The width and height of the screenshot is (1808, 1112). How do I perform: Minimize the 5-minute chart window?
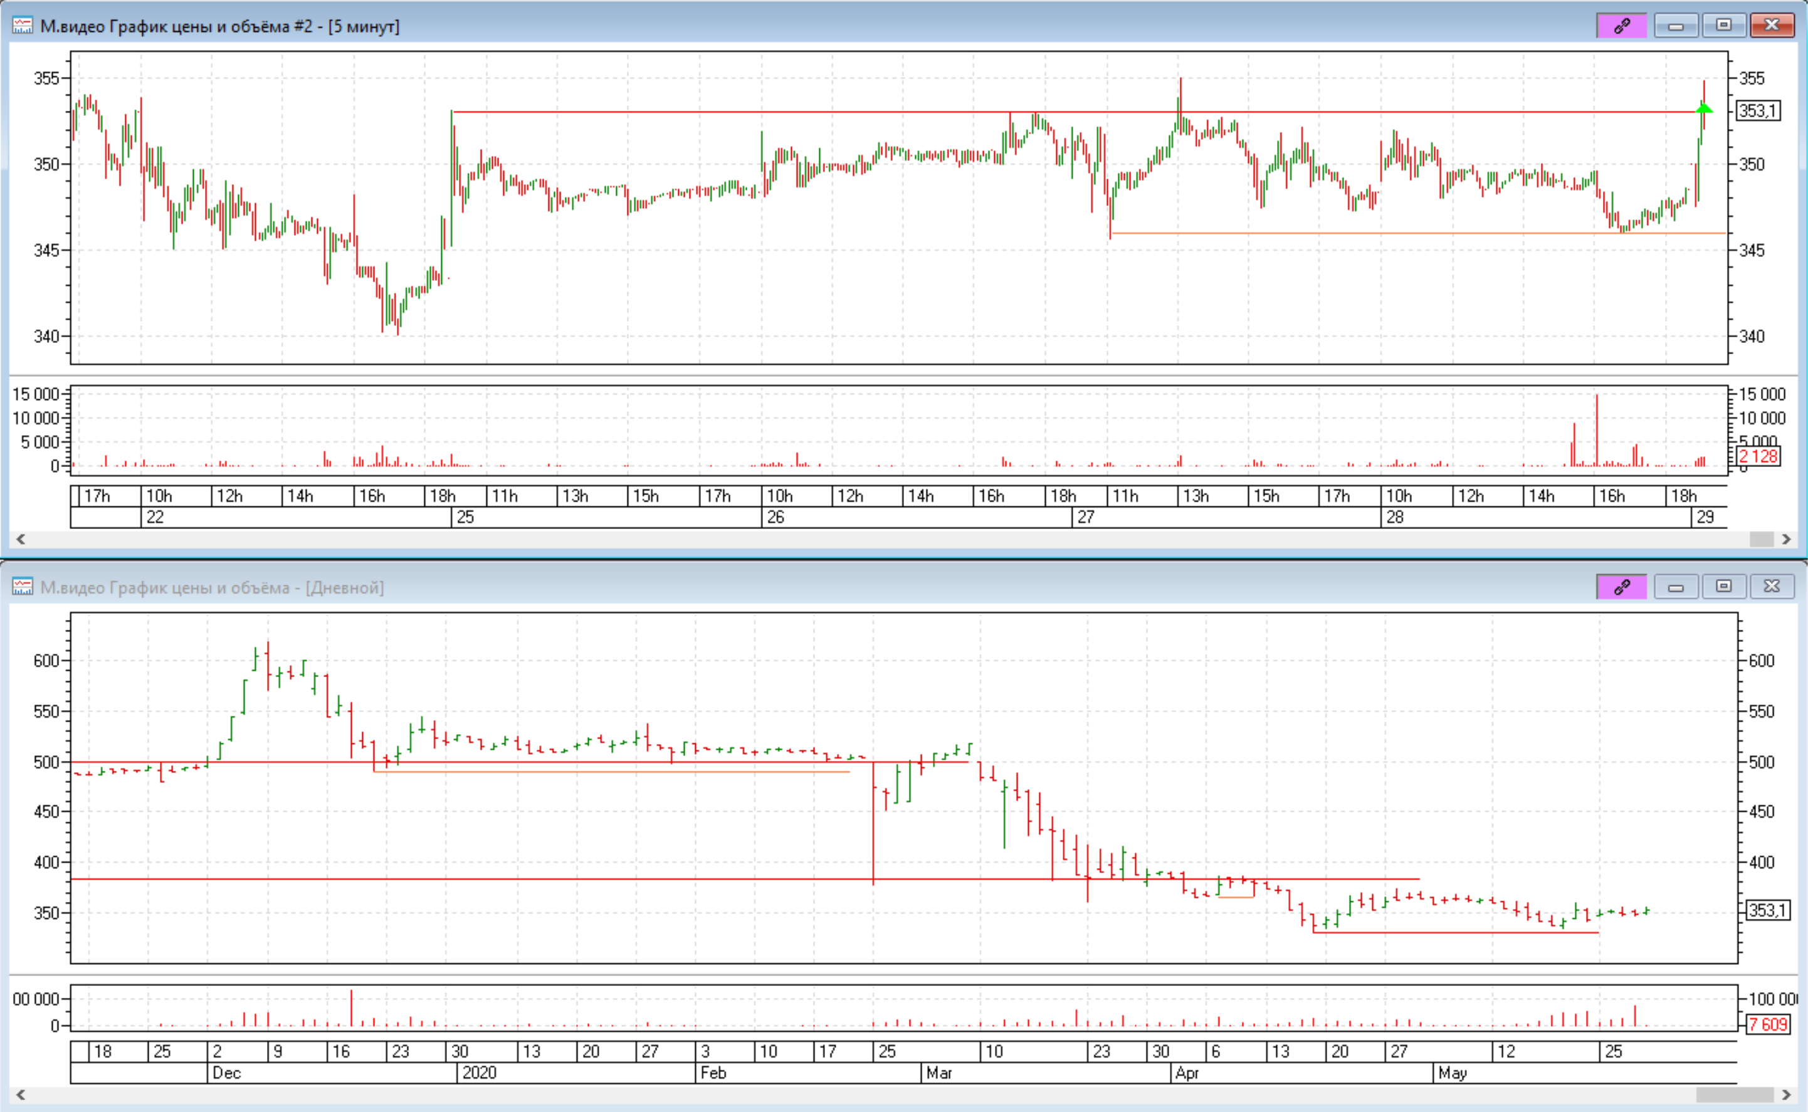click(1676, 26)
